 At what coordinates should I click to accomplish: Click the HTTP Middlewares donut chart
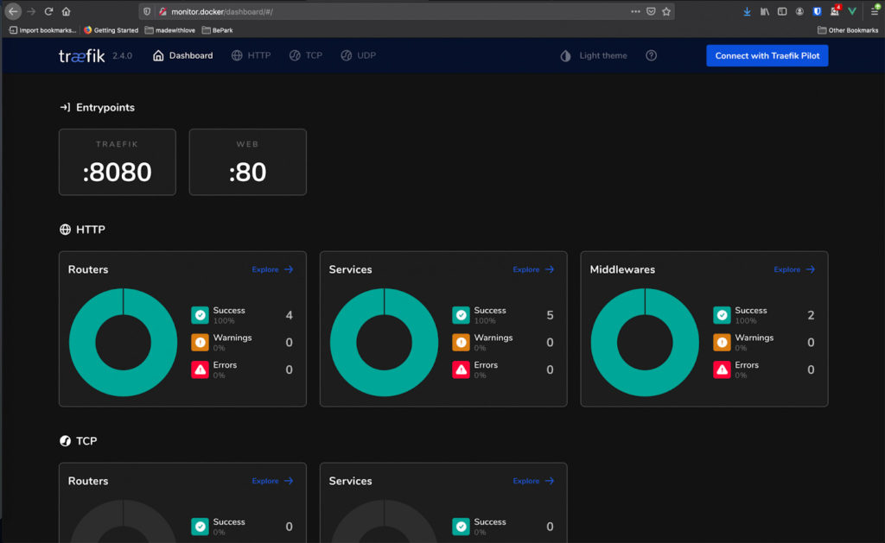point(645,342)
